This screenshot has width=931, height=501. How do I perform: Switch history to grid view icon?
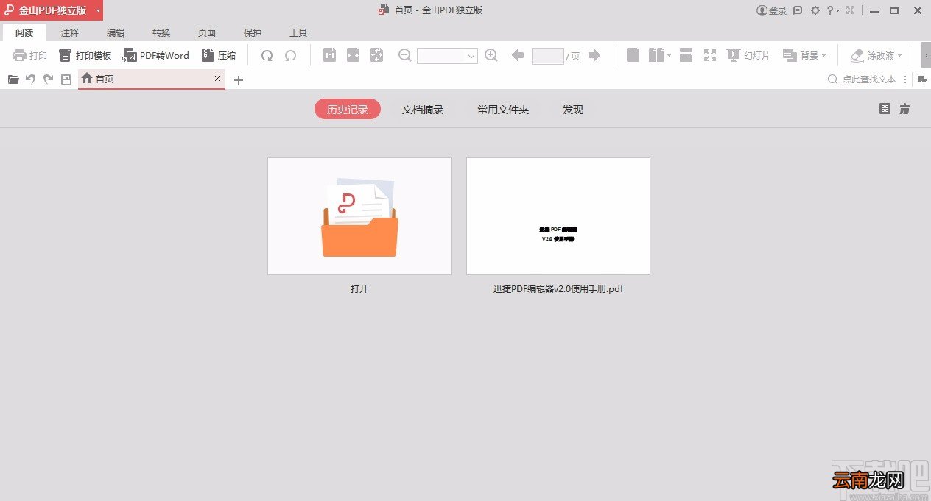pos(885,109)
